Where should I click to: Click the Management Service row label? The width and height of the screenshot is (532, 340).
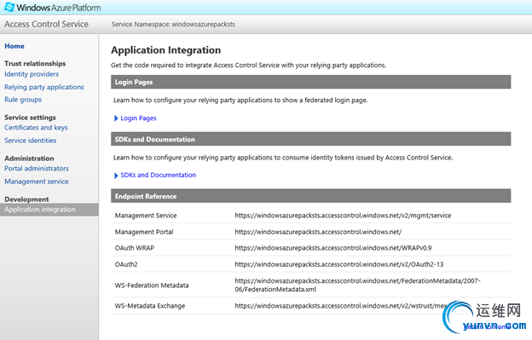click(x=146, y=216)
